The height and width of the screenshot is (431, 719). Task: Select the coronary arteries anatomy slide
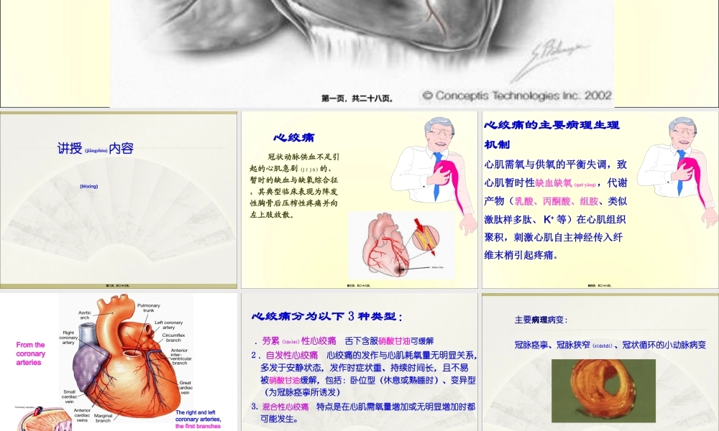pos(119,359)
